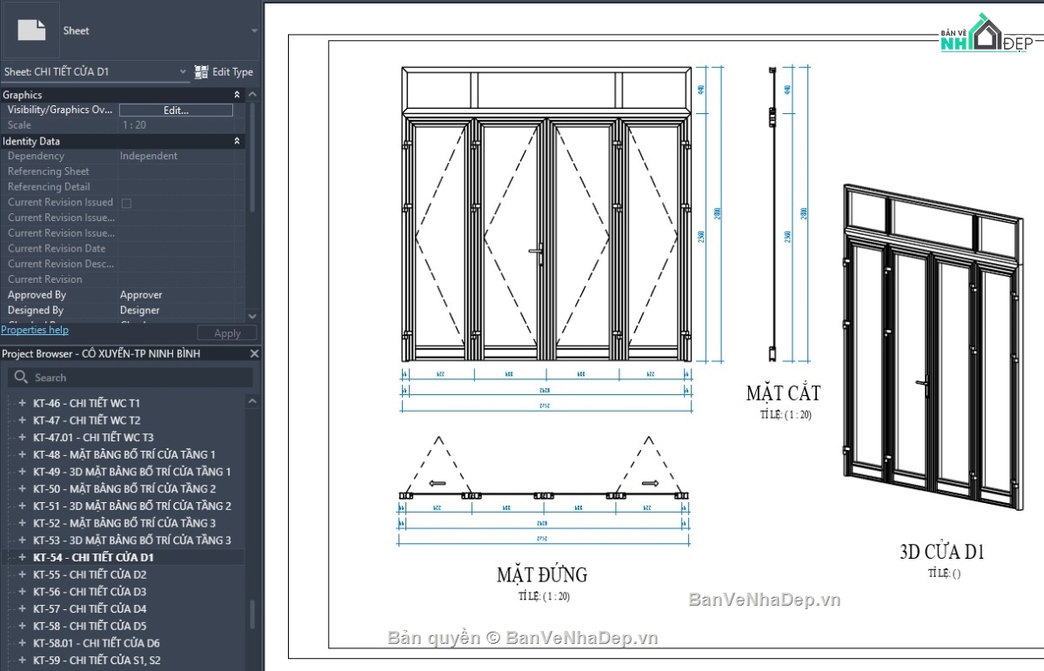Expand the KT-50 sheet node
The width and height of the screenshot is (1044, 671).
point(22,489)
